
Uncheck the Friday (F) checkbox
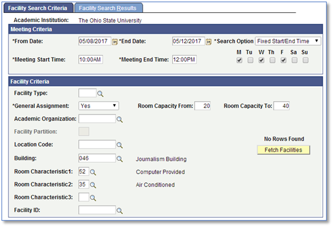click(283, 61)
